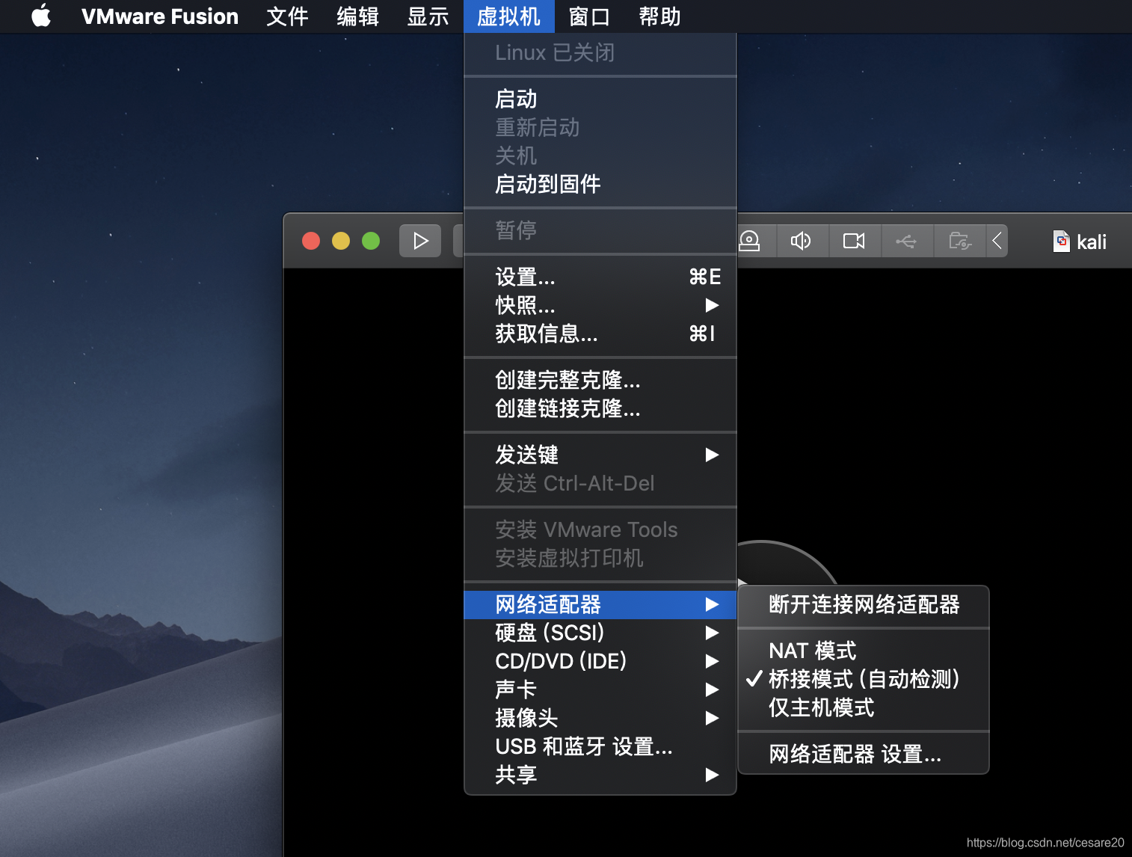
Task: Expand the 摄像头 submenu
Action: (600, 718)
